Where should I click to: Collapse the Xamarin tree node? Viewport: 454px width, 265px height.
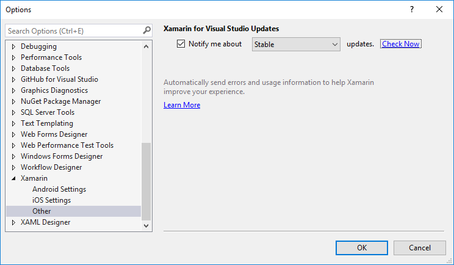tap(13, 178)
